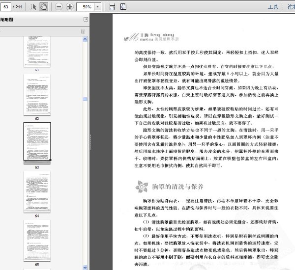295x270 pixels.
Task: Open page 65 thumbnail
Action: coord(37,241)
